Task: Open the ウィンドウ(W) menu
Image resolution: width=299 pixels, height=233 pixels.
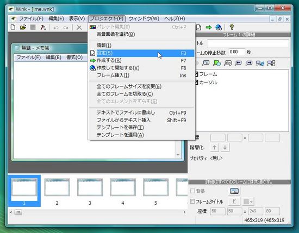Action: (x=144, y=18)
